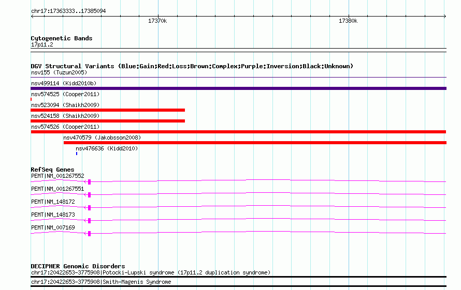Click the PEMT NM_148173 magenta exon block

pos(90,221)
